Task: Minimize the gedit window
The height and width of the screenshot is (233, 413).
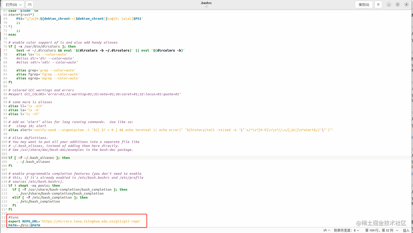Action: tap(389, 5)
